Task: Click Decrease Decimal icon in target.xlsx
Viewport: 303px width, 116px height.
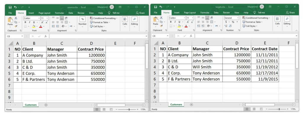Action: tap(230, 26)
